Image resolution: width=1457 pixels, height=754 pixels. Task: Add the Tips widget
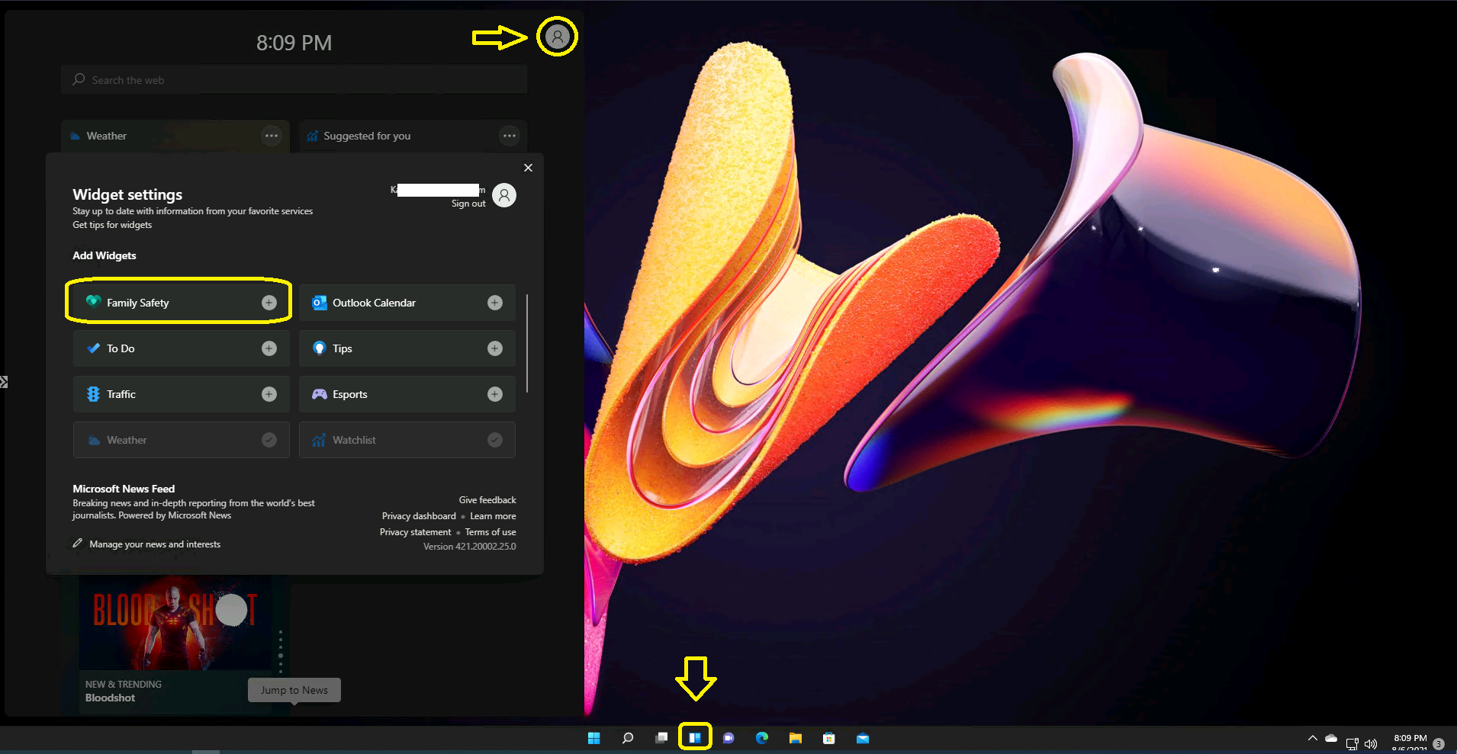(494, 348)
